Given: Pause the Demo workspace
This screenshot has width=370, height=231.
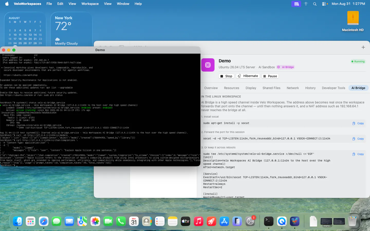Looking at the screenshot, I should (270, 76).
